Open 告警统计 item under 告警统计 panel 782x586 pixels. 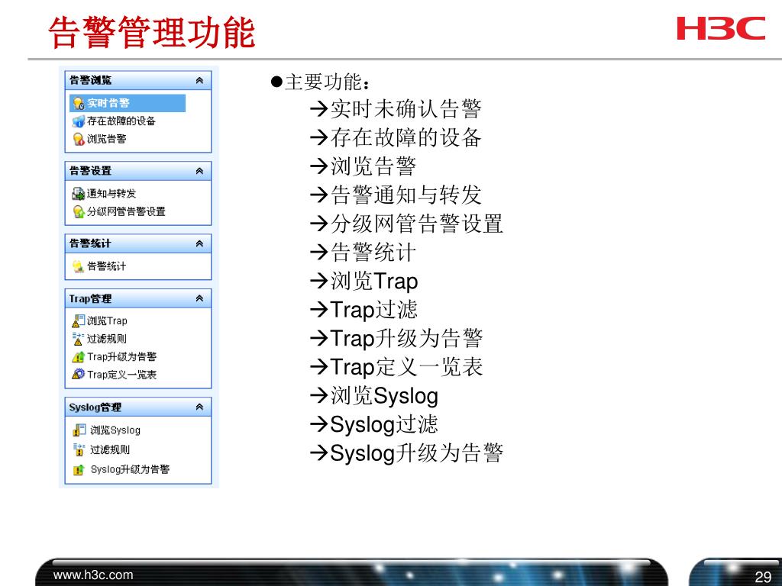(107, 266)
